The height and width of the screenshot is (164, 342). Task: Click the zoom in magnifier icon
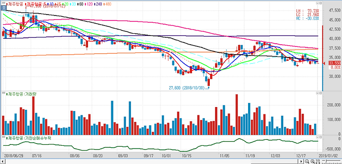[x=312, y=161]
